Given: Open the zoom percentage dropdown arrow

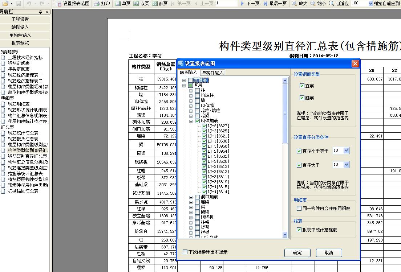Looking at the screenshot, I should pyautogui.click(x=370, y=4).
